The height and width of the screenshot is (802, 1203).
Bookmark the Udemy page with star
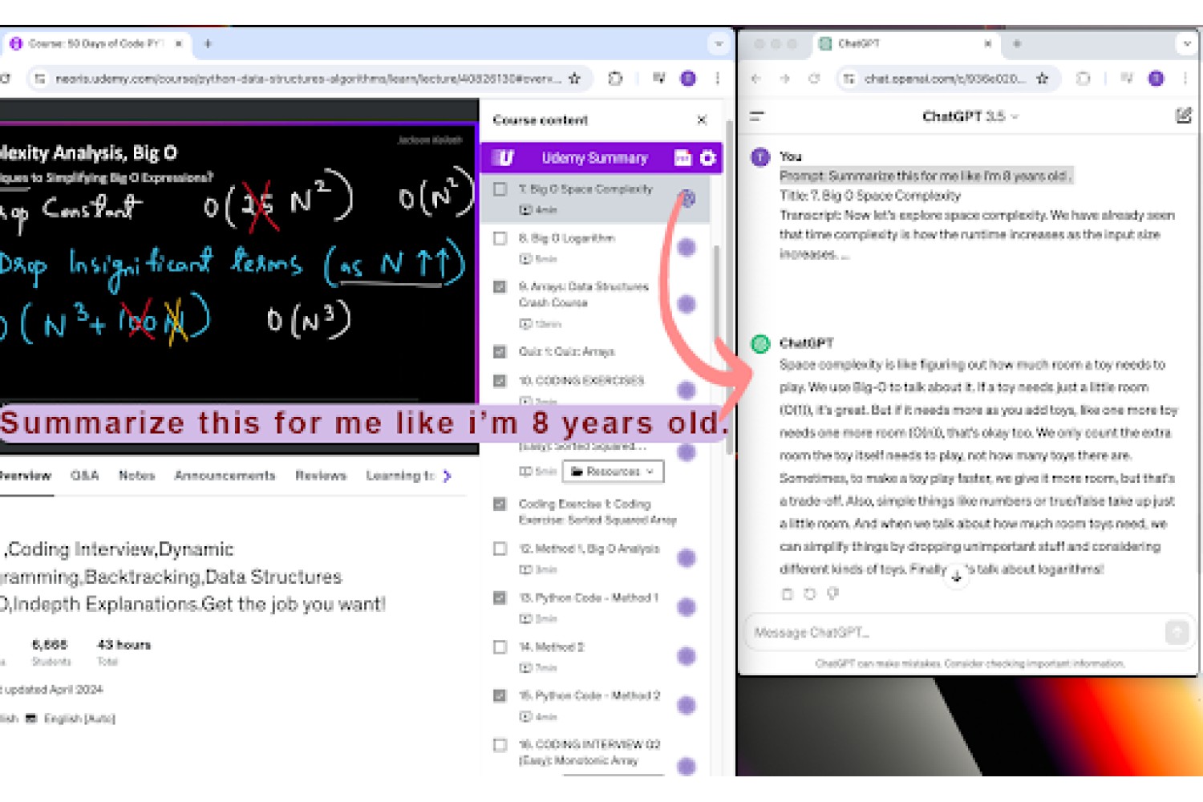click(x=574, y=79)
